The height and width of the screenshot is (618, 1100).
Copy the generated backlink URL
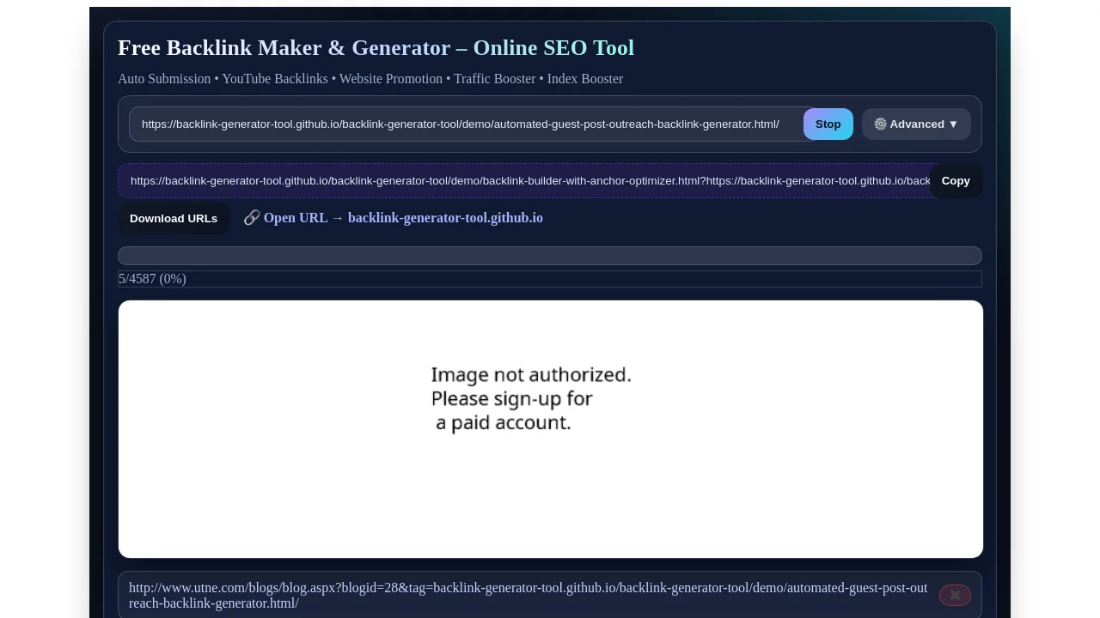pyautogui.click(x=955, y=180)
